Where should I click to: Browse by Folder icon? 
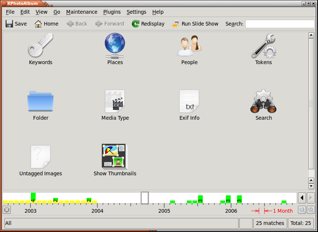[x=40, y=105]
